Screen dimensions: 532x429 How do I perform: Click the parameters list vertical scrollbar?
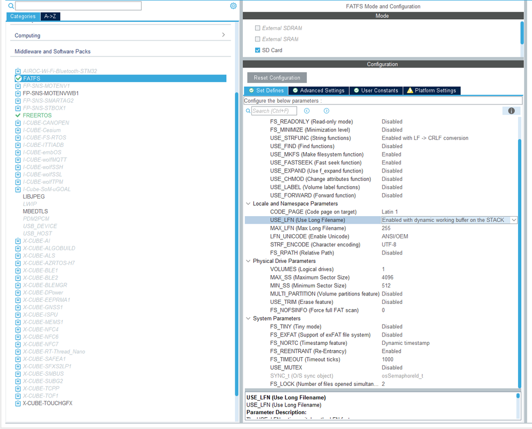pyautogui.click(x=519, y=263)
